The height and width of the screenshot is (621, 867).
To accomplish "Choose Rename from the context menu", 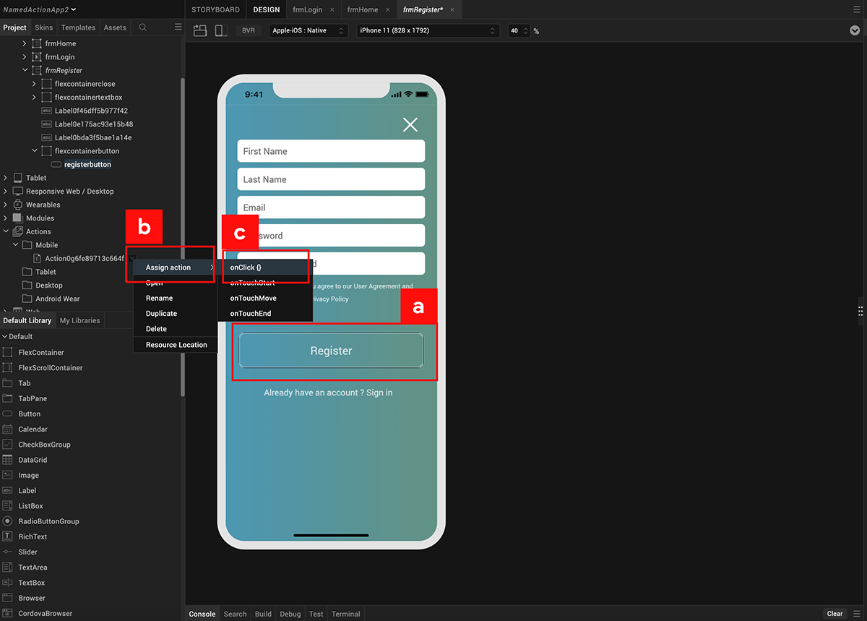I will 159,298.
